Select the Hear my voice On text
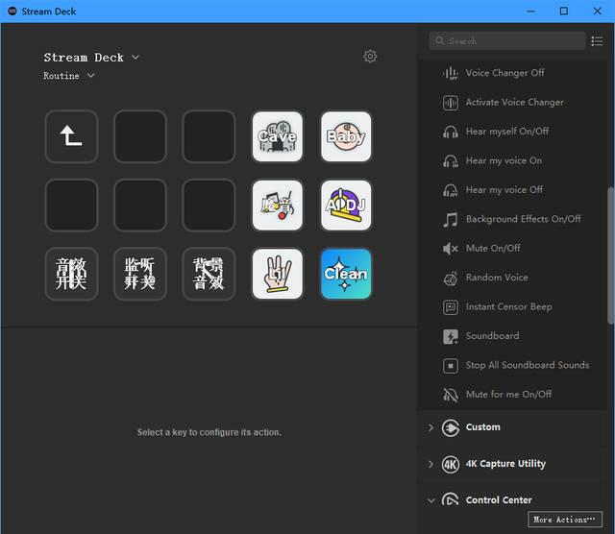 tap(504, 160)
